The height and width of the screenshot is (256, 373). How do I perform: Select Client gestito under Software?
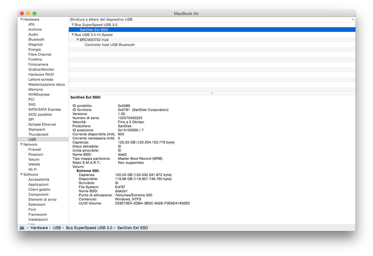pos(39,189)
